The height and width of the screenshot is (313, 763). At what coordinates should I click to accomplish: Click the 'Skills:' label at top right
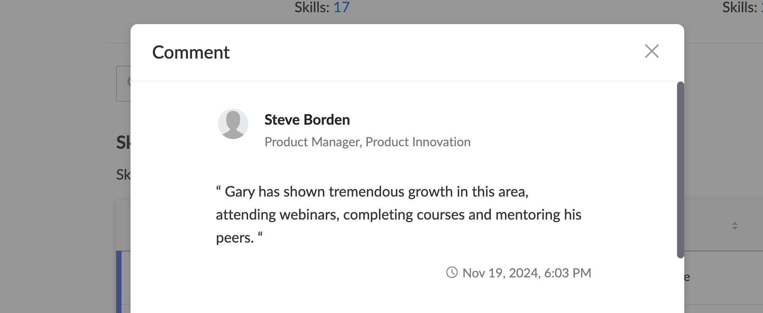tap(740, 7)
